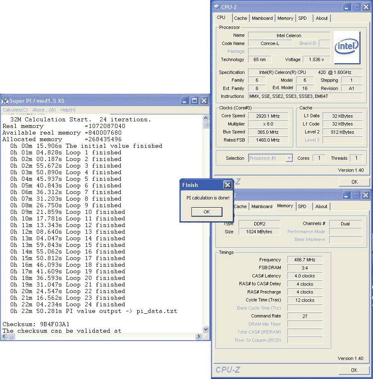This screenshot has width=373, height=379.
Task: Click the memory type DDR2 value
Action: [x=259, y=224]
